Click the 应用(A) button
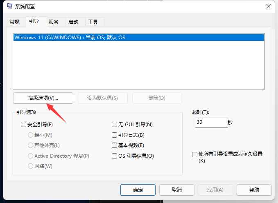The height and width of the screenshot is (203, 278). click(x=215, y=190)
